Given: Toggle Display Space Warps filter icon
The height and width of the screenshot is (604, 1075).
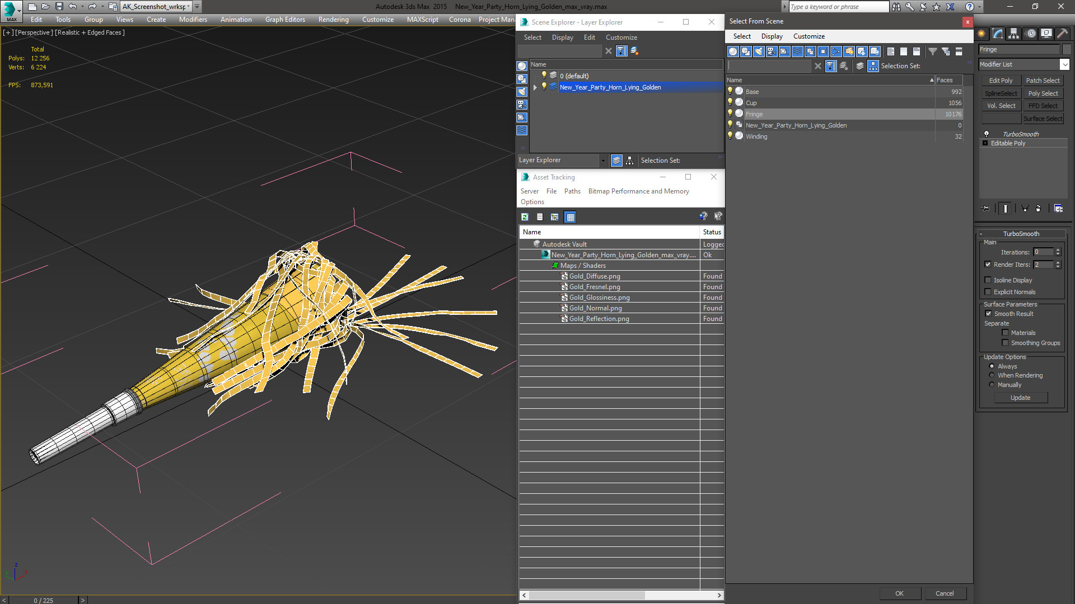Looking at the screenshot, I should coord(797,51).
